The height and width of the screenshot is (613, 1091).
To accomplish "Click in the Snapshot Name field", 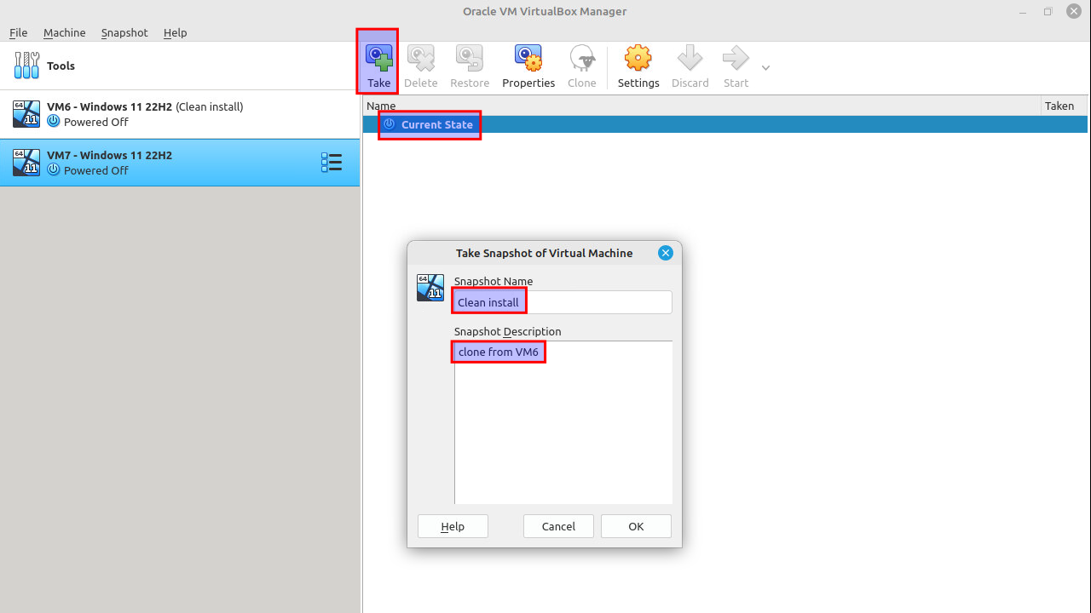I will tap(563, 302).
